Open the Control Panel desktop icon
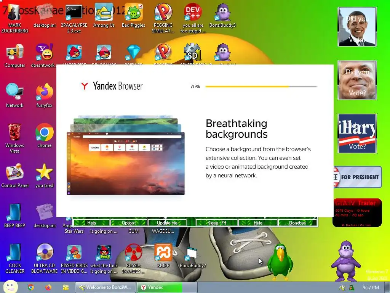The height and width of the screenshot is (293, 390). point(15,176)
